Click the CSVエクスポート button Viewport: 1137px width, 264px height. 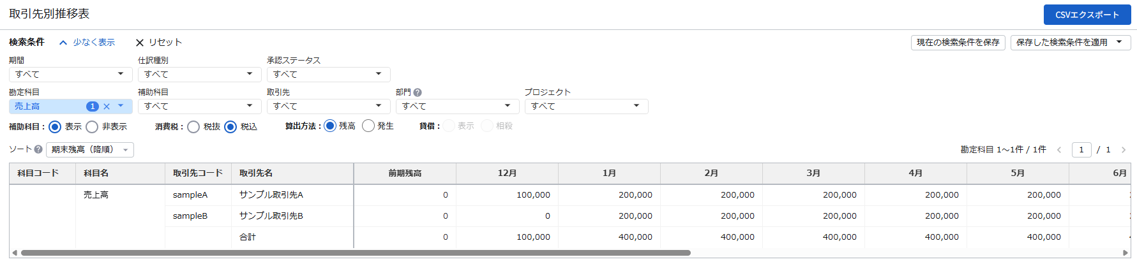[x=1087, y=15]
